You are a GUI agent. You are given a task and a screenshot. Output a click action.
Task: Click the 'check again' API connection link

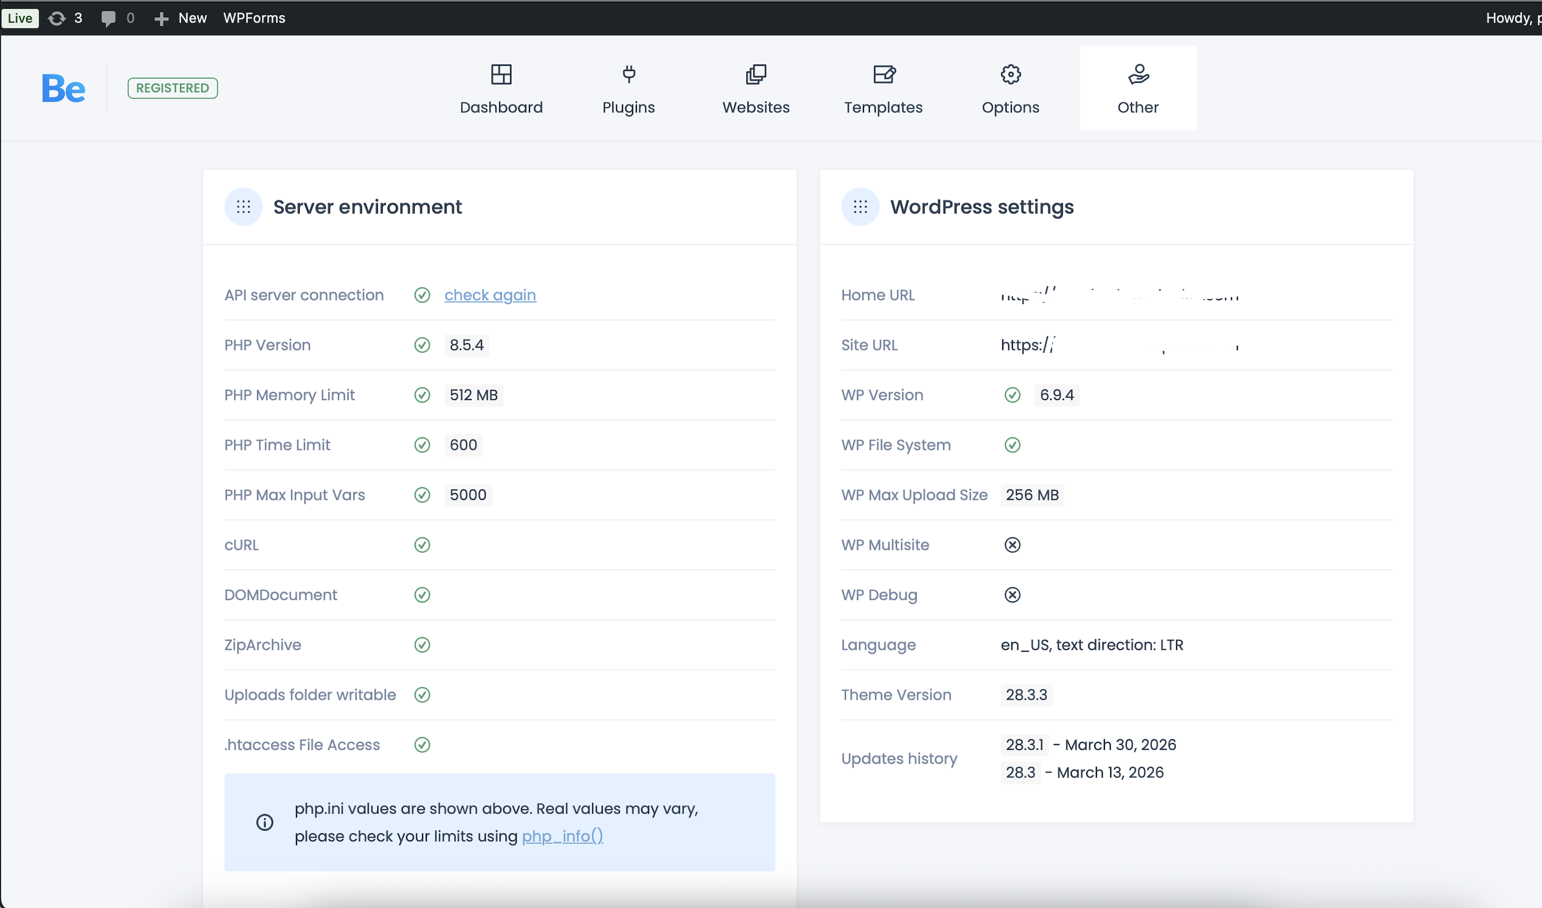(489, 295)
